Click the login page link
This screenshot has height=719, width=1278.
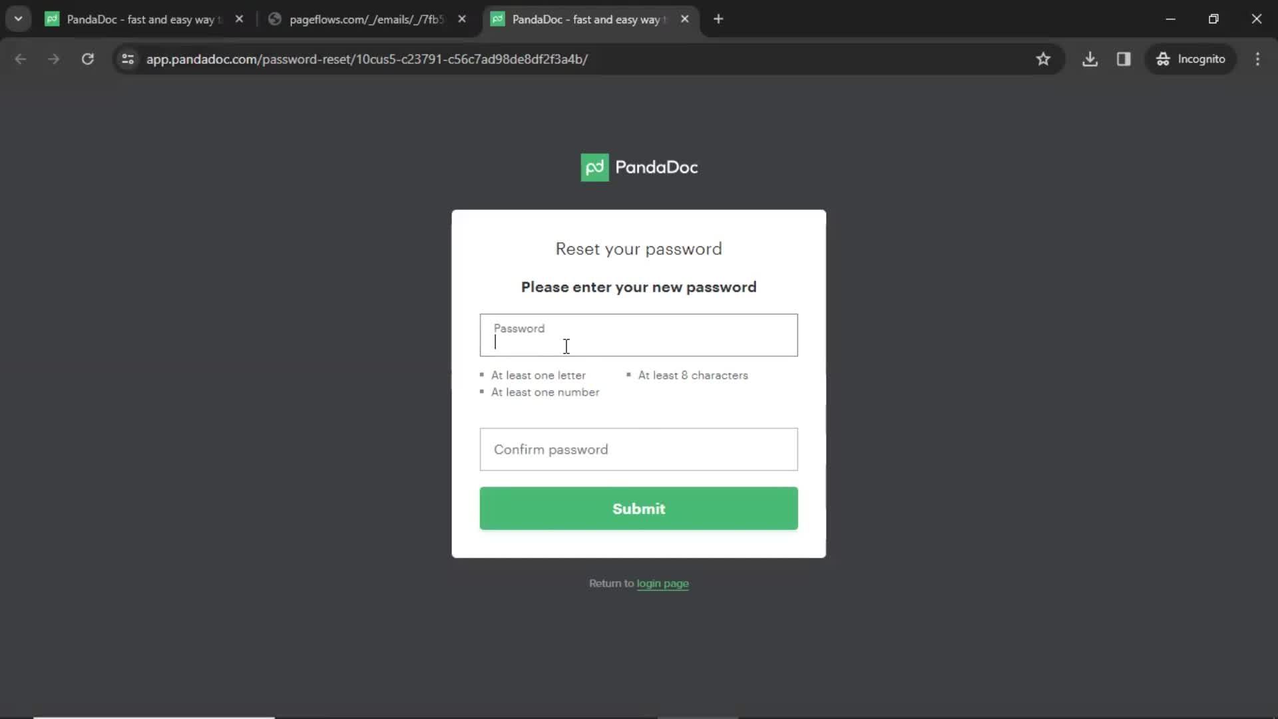pos(663,583)
